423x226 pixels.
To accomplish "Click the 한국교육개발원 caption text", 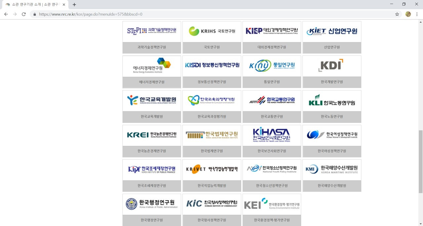I will coord(152,116).
